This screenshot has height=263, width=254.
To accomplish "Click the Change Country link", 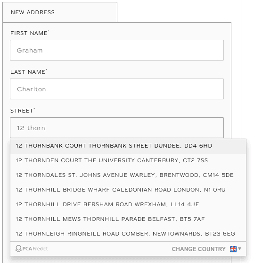I will [199, 249].
